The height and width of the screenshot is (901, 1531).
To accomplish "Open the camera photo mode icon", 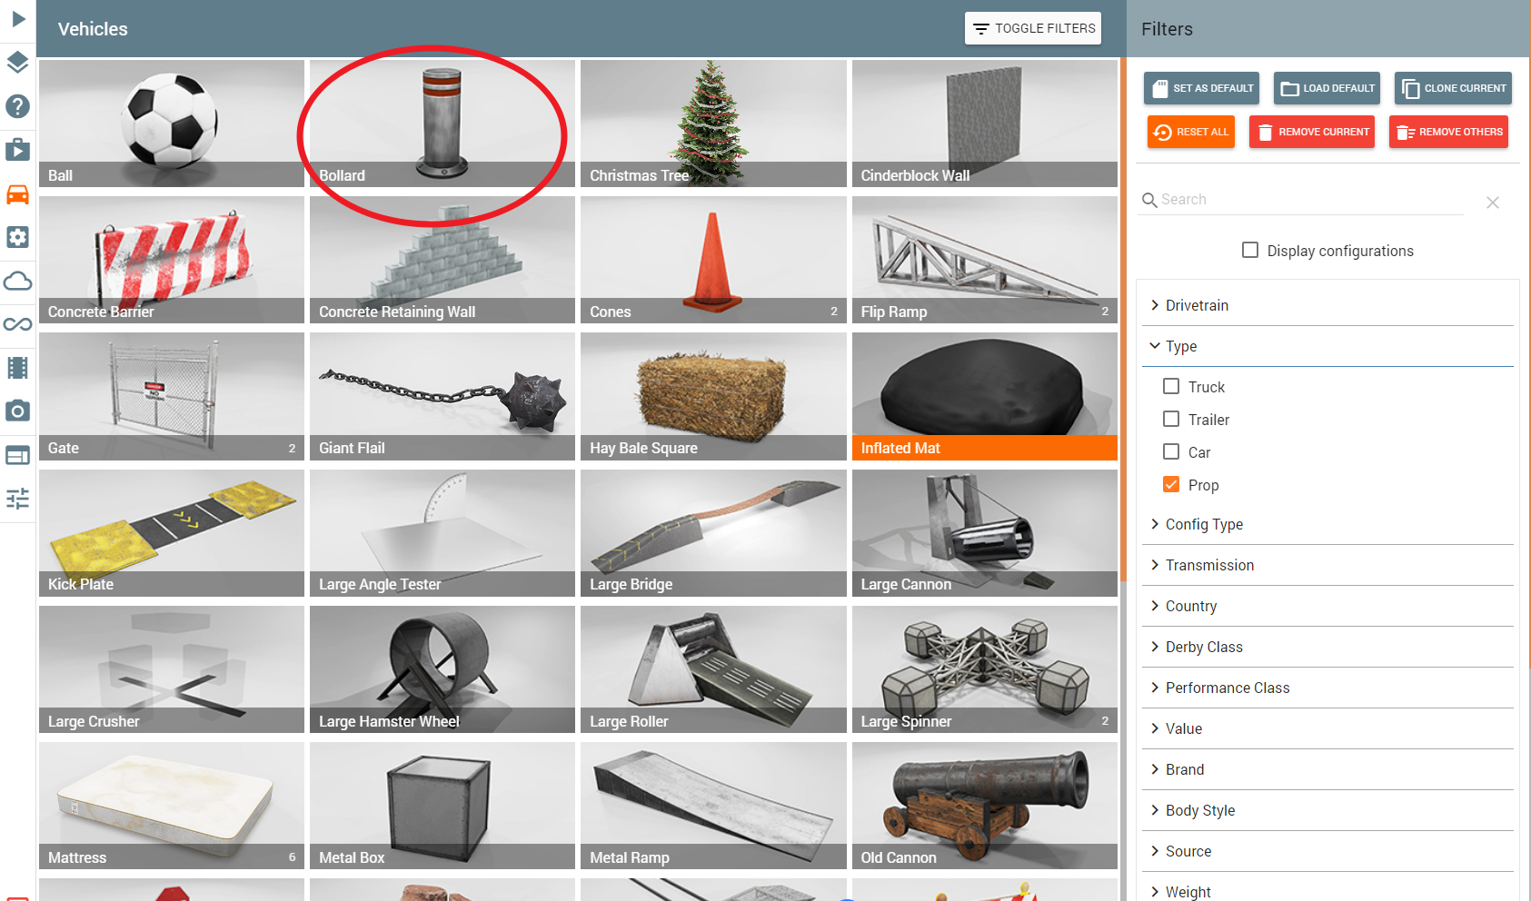I will pos(18,411).
